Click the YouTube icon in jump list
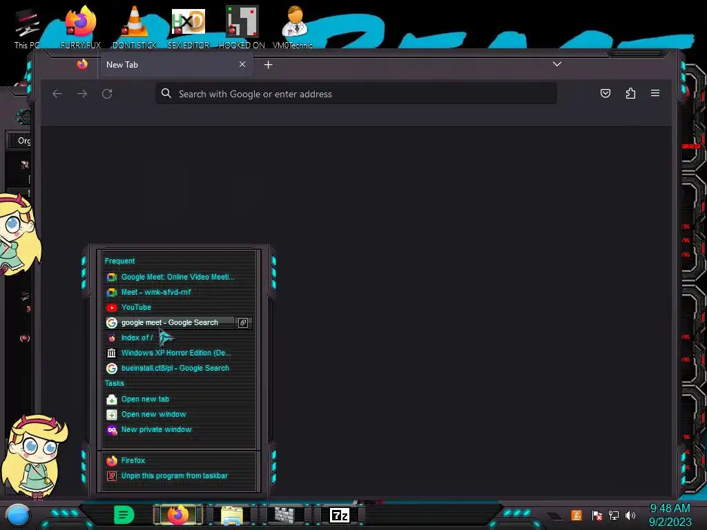Image resolution: width=707 pixels, height=530 pixels. click(111, 308)
